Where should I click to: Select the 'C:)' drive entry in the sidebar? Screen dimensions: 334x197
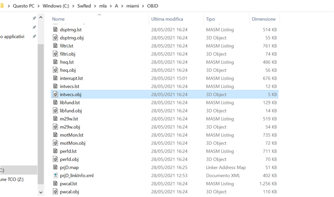pos(19,170)
